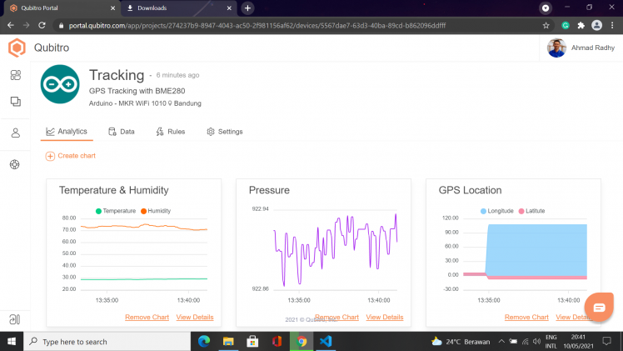Switch to the Data tab
Viewport: 623px width, 351px height.
tap(122, 132)
